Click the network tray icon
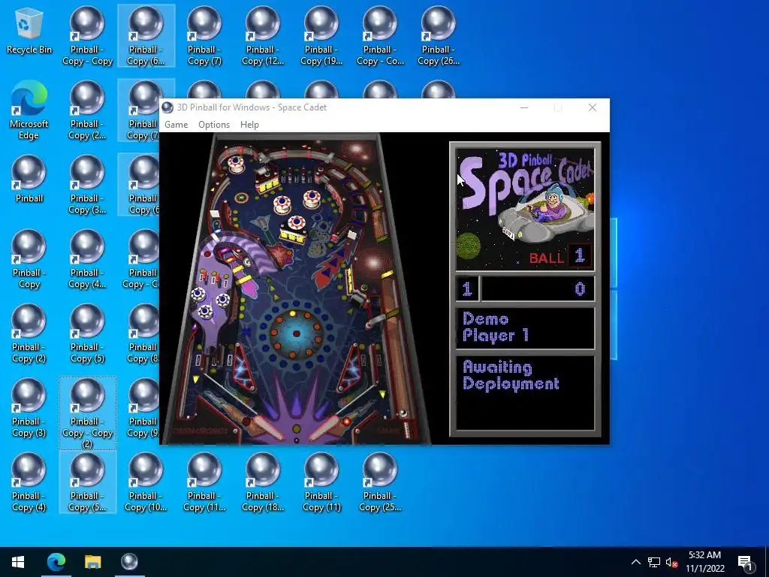 [x=654, y=562]
